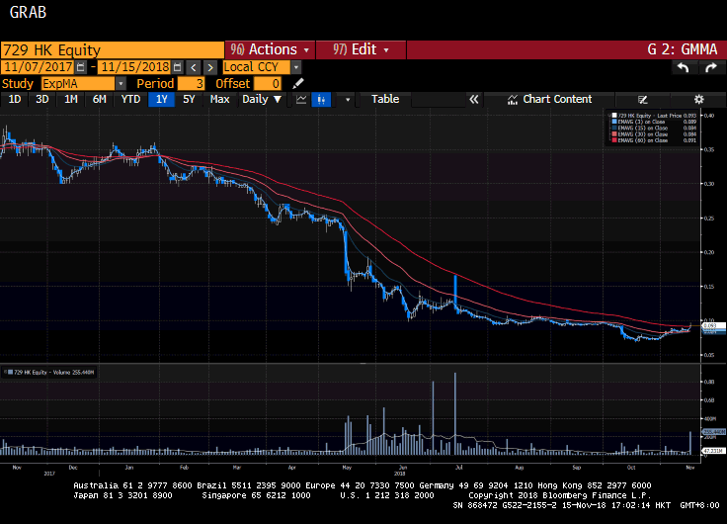Click the Period value field
Viewport: 727px width, 524px height.
(191, 83)
